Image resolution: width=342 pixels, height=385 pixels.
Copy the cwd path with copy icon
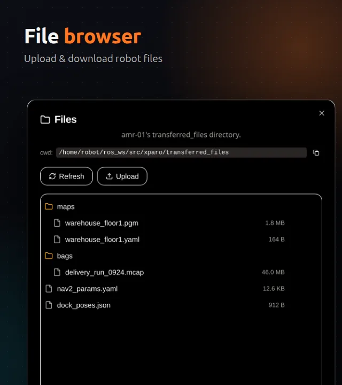click(316, 152)
